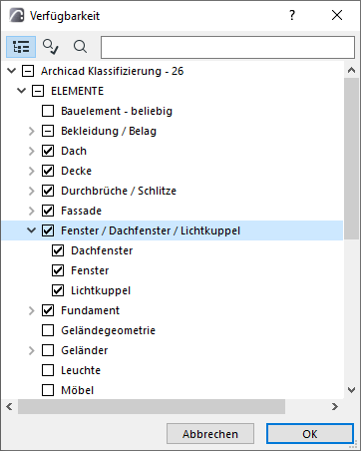Toggle Archicad Klassifizierung - 26 checkbox

click(28, 71)
